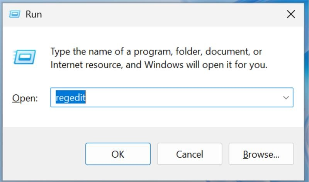
Task: Click the "Internet resource, and Windows" line
Action: [159, 65]
